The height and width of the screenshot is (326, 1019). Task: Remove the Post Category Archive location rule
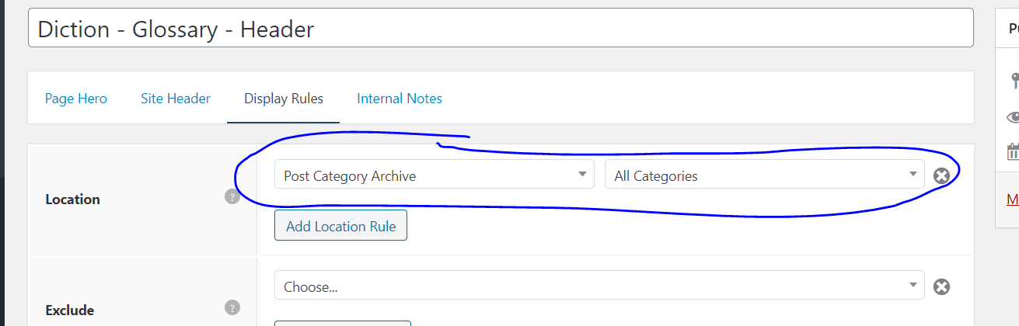(x=941, y=176)
